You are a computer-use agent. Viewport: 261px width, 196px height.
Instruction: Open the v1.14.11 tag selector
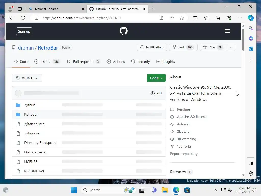click(x=27, y=78)
